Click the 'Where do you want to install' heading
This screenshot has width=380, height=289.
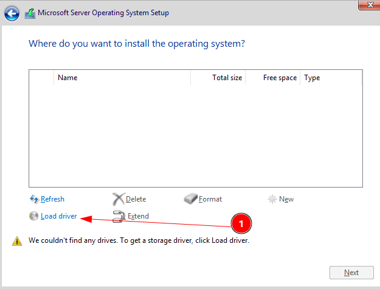pos(137,44)
